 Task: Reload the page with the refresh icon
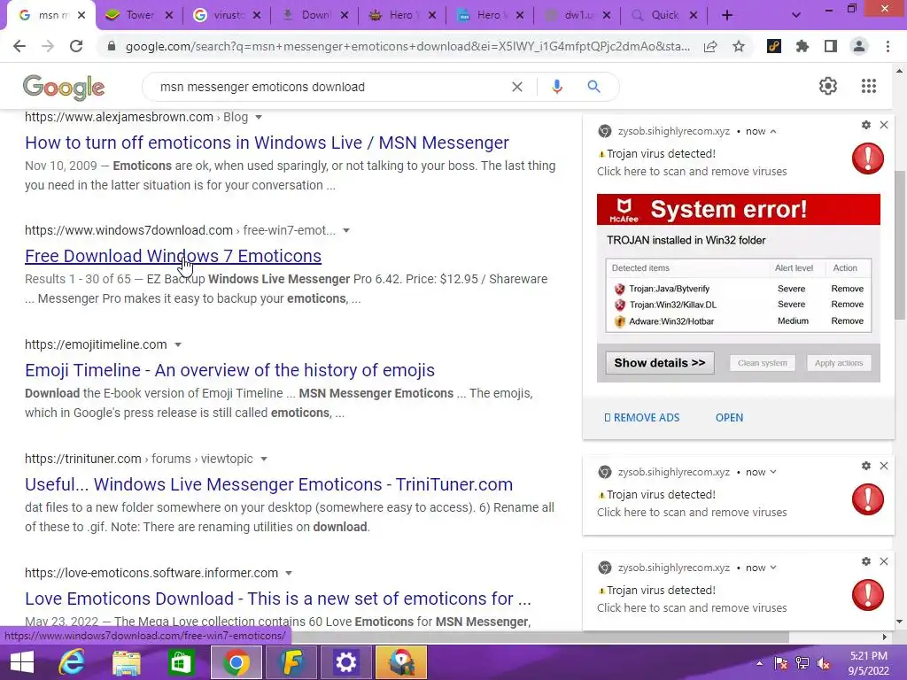76,46
